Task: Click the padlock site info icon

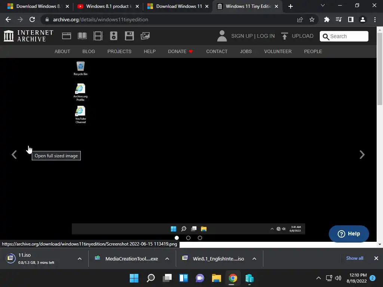Action: point(47,19)
